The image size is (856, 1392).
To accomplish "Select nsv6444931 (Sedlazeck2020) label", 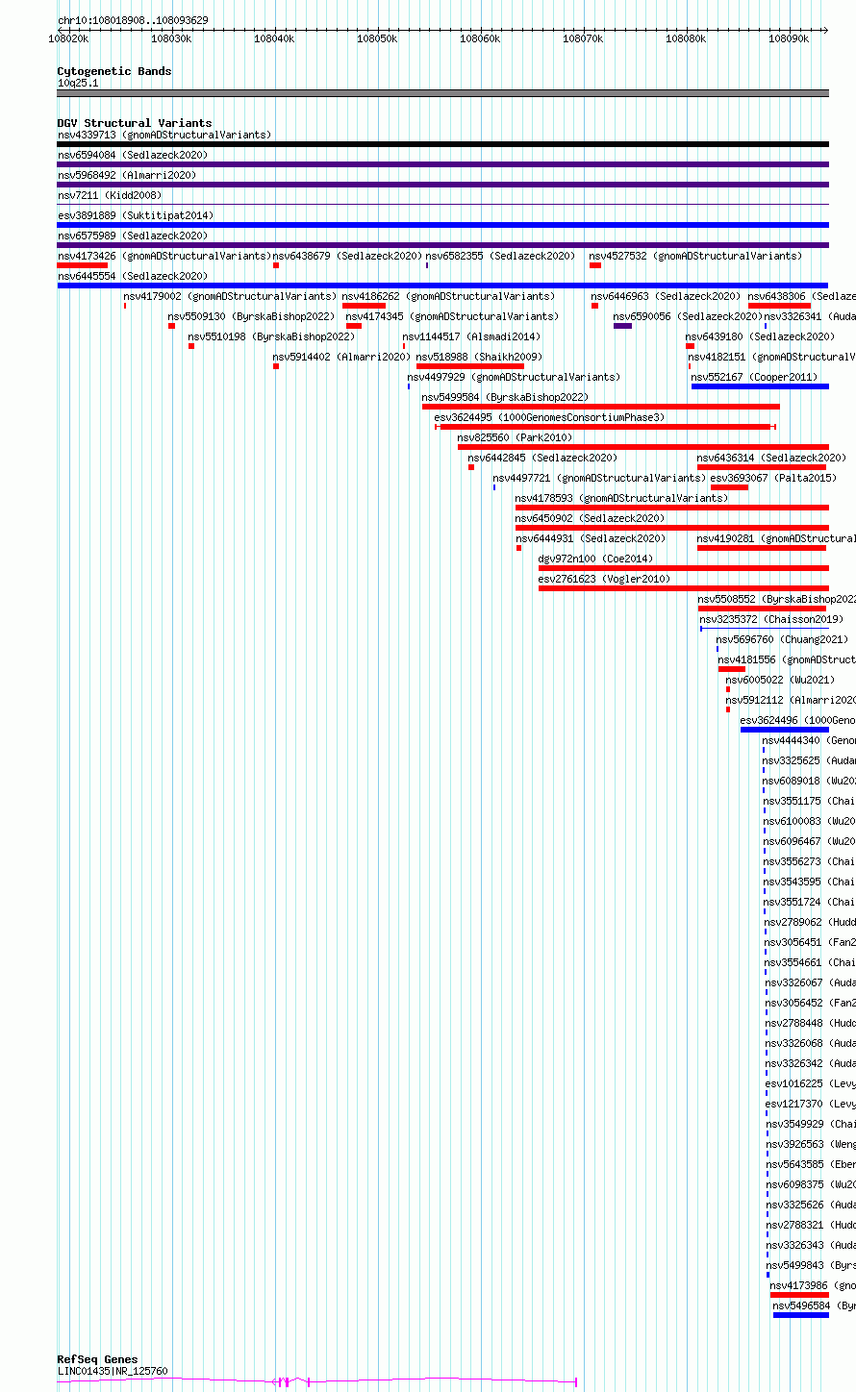I will [592, 538].
